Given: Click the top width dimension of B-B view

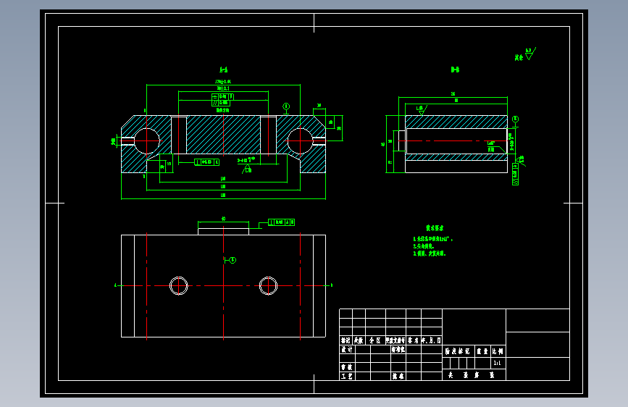Looking at the screenshot, I should pos(453,94).
